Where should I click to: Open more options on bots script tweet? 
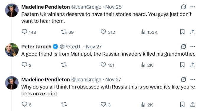pos(193,80)
